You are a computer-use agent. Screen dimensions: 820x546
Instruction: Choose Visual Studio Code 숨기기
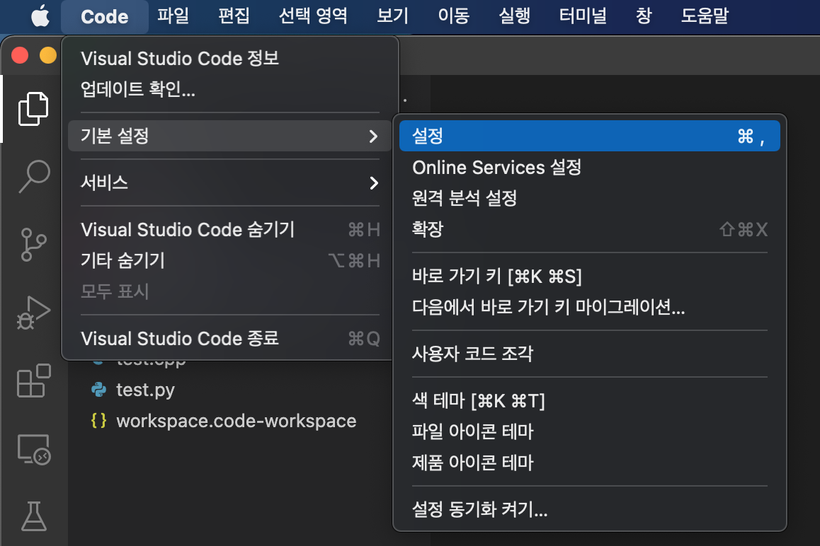point(230,229)
